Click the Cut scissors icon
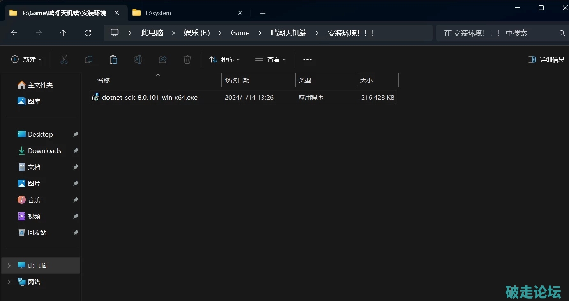This screenshot has width=569, height=301. point(64,59)
